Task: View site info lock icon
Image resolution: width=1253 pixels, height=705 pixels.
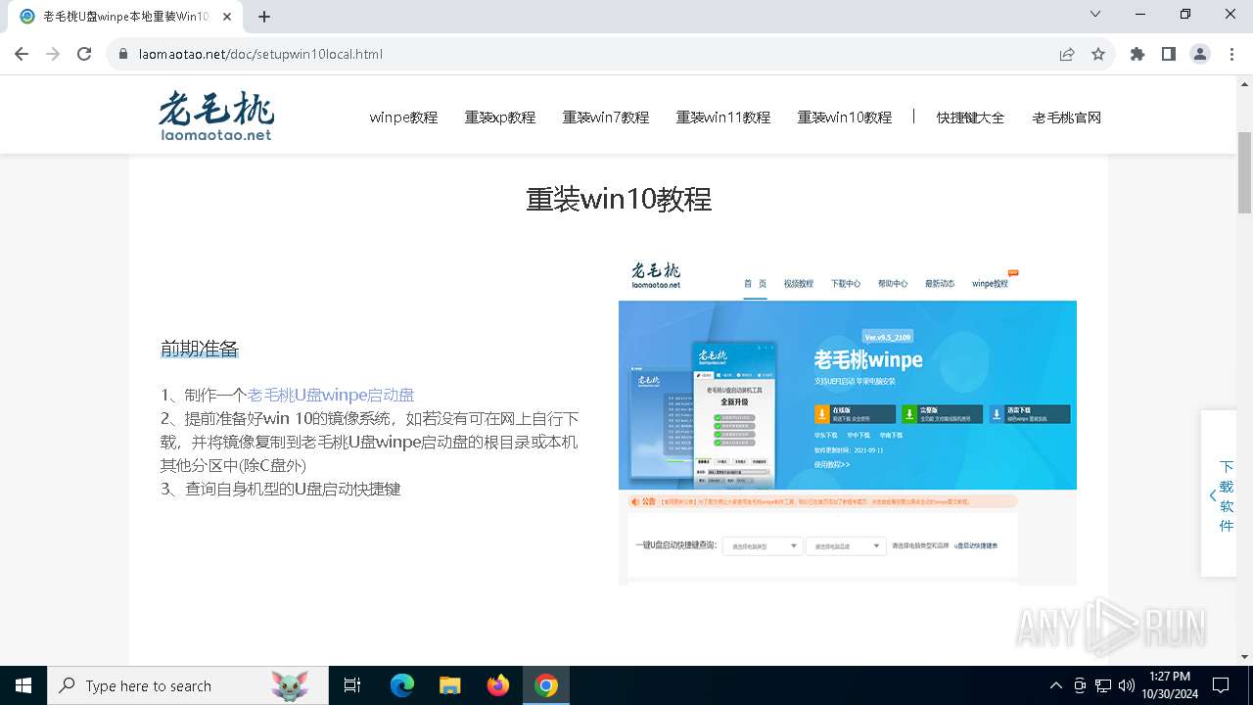Action: tap(123, 54)
